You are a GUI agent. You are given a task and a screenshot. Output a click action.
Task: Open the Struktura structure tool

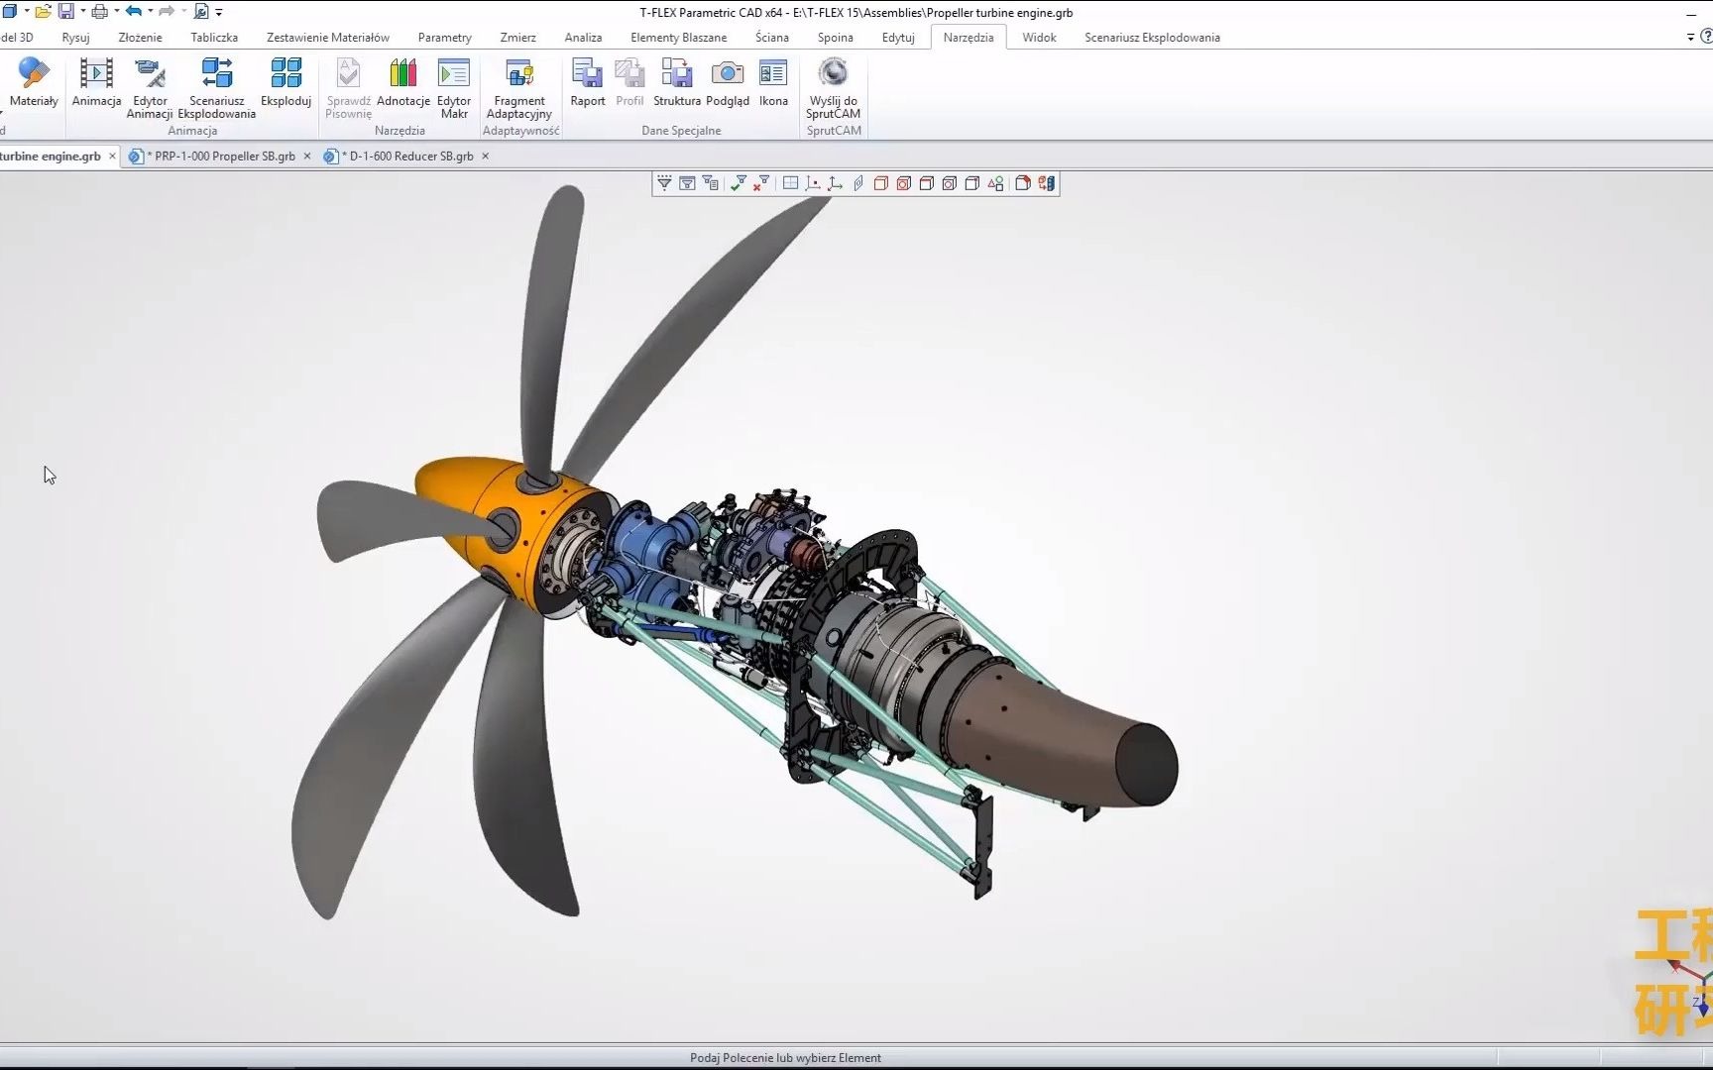677,82
